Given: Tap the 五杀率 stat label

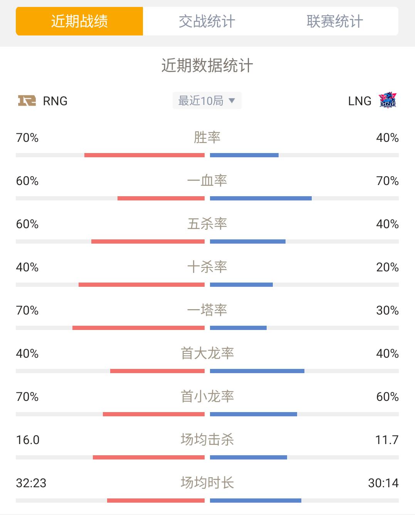Looking at the screenshot, I should 207,224.
